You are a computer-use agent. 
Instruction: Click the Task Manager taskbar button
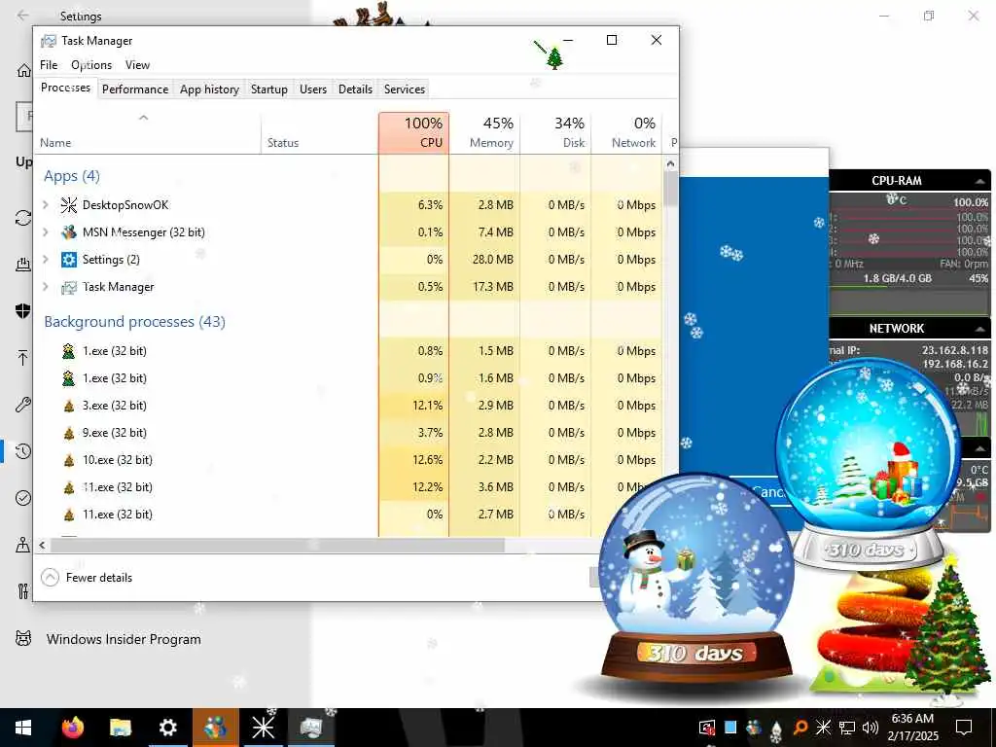(x=310, y=728)
